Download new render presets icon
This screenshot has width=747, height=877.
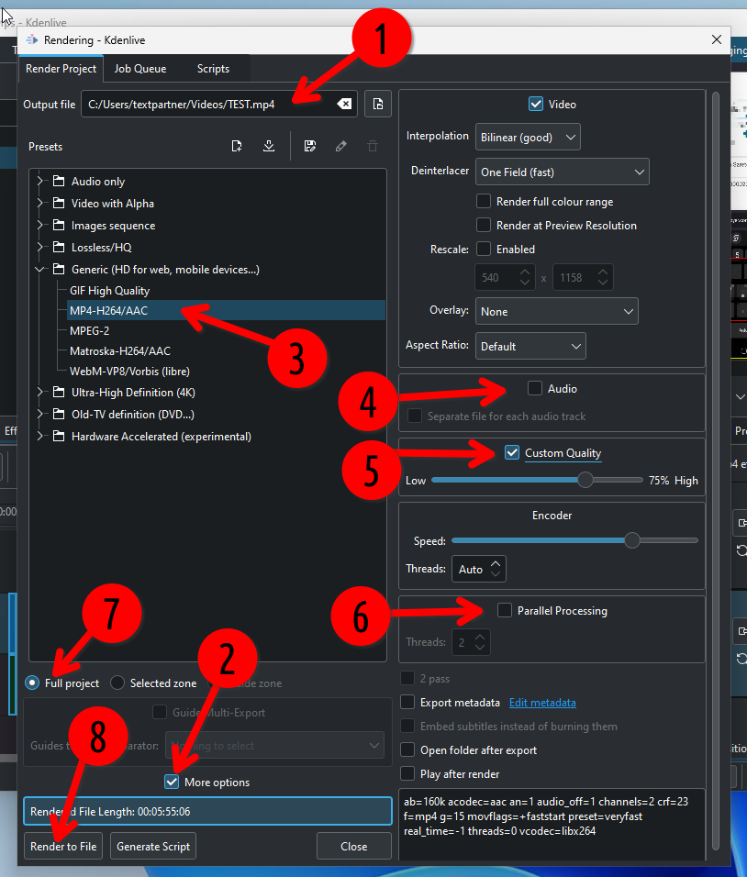(x=269, y=147)
